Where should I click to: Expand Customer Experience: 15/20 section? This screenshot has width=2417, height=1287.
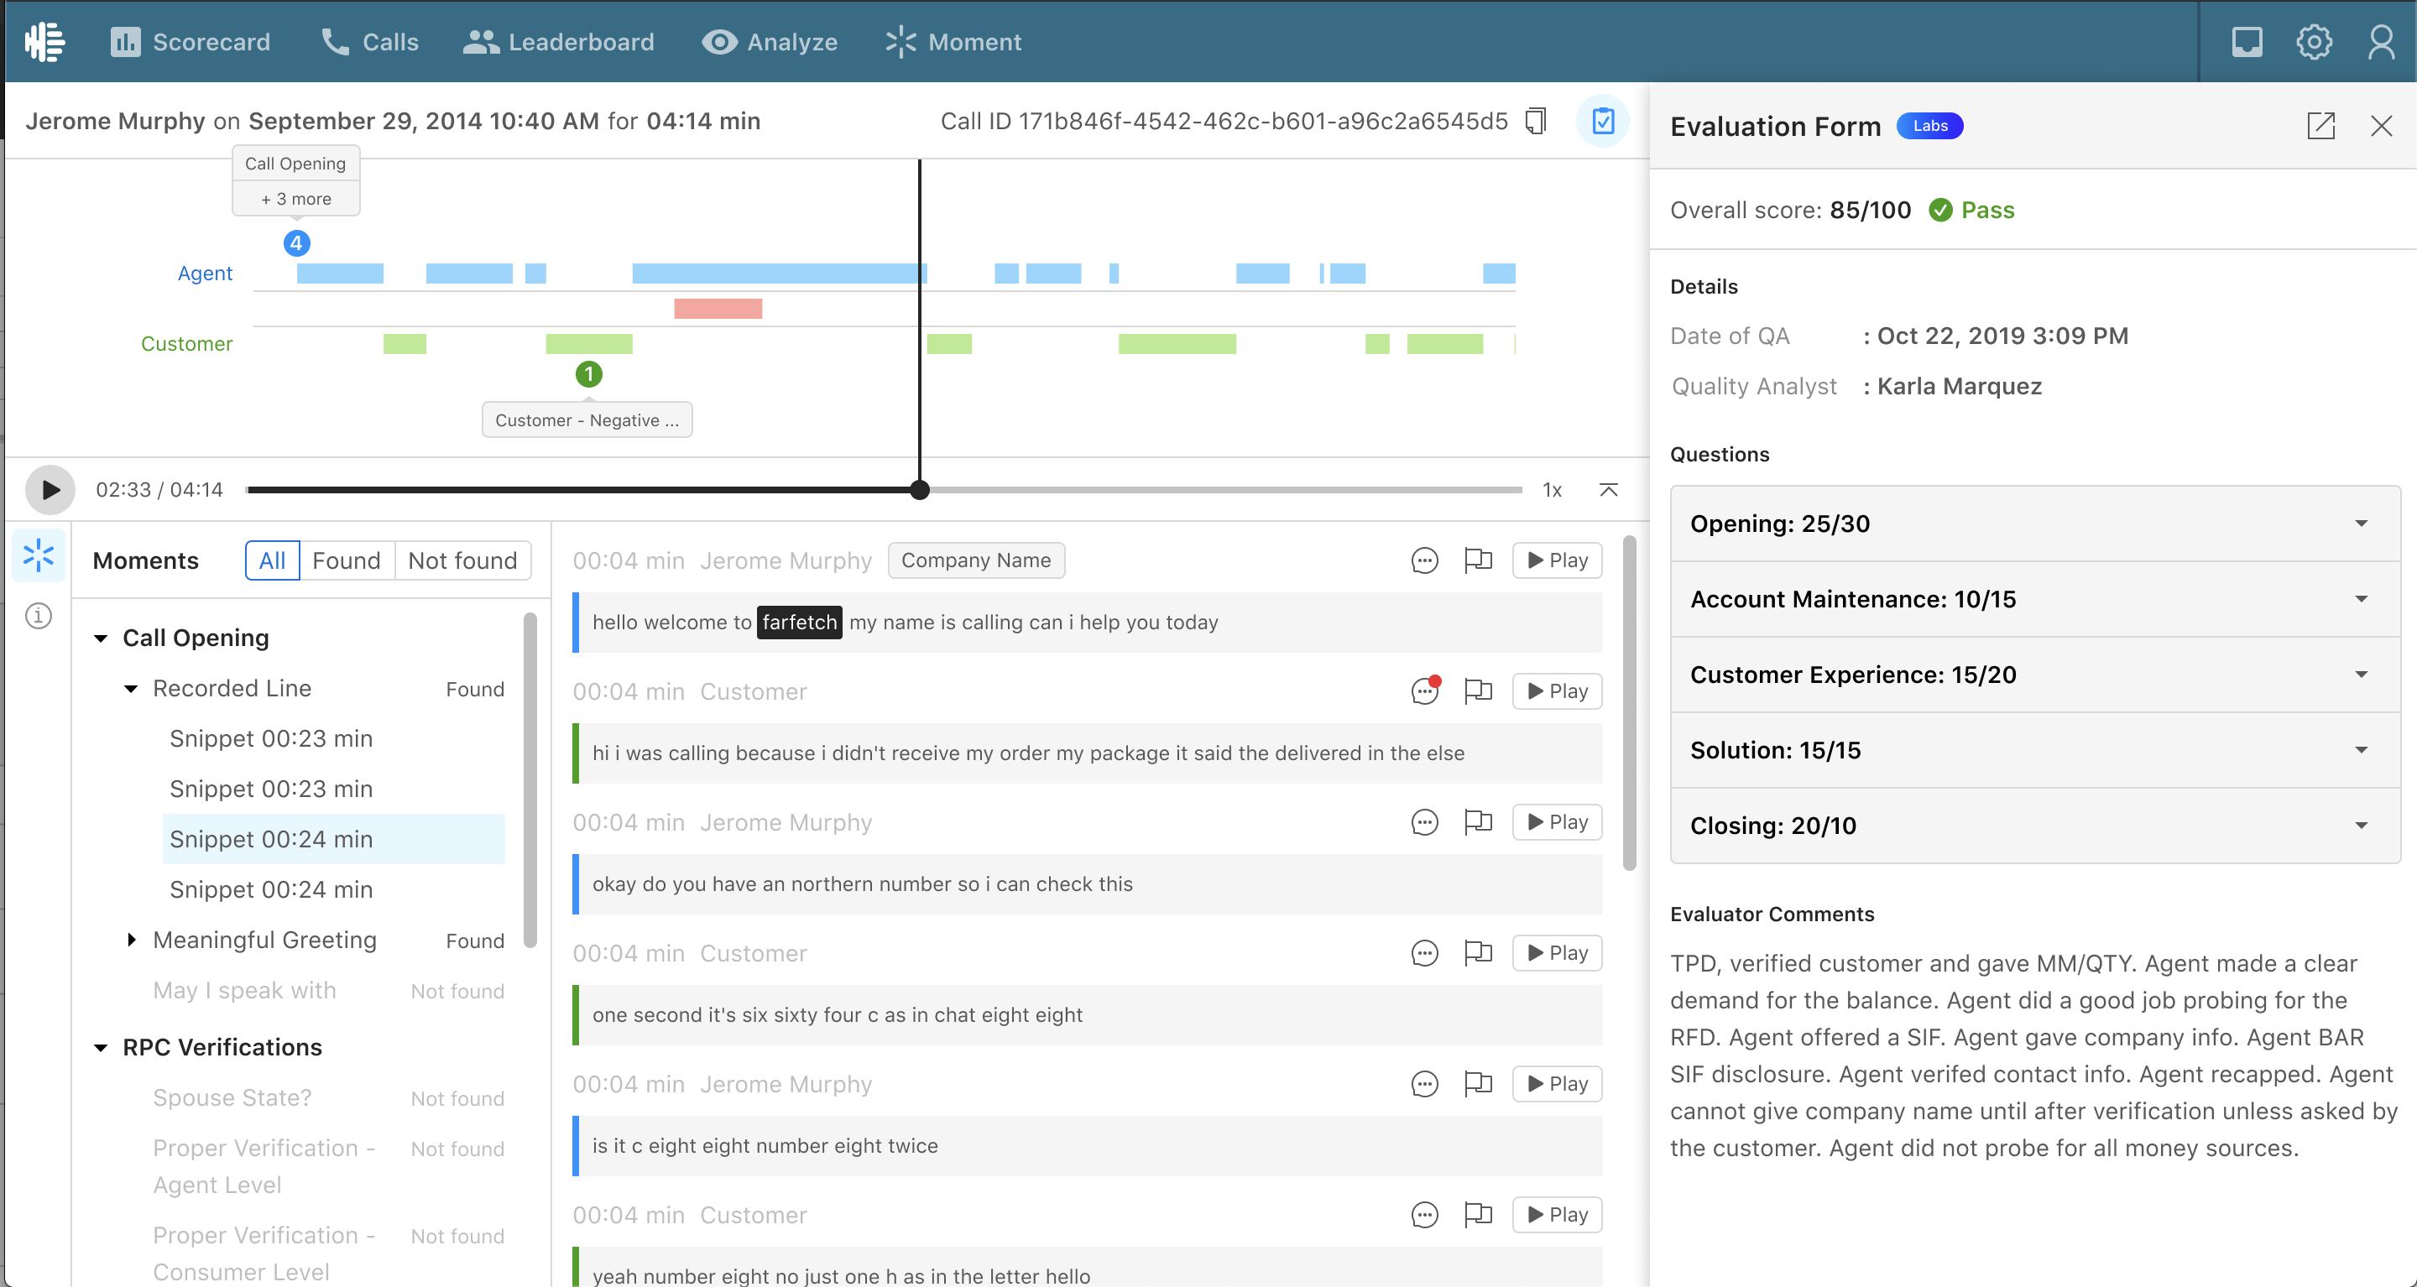coord(2034,675)
